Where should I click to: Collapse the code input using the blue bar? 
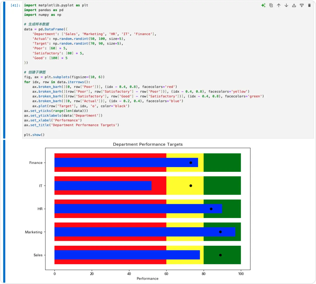tap(4, 70)
